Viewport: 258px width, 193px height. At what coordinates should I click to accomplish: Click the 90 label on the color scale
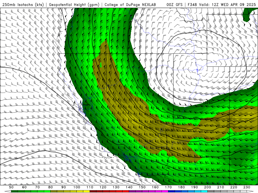point(64,187)
